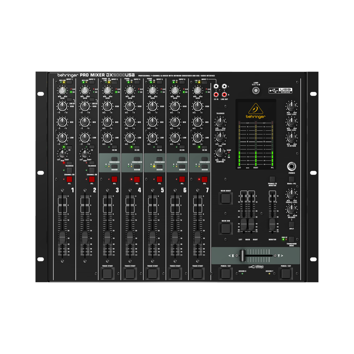This screenshot has width=354, height=354.
Task: Click the channel 1 fader cap
Action: coord(62,237)
